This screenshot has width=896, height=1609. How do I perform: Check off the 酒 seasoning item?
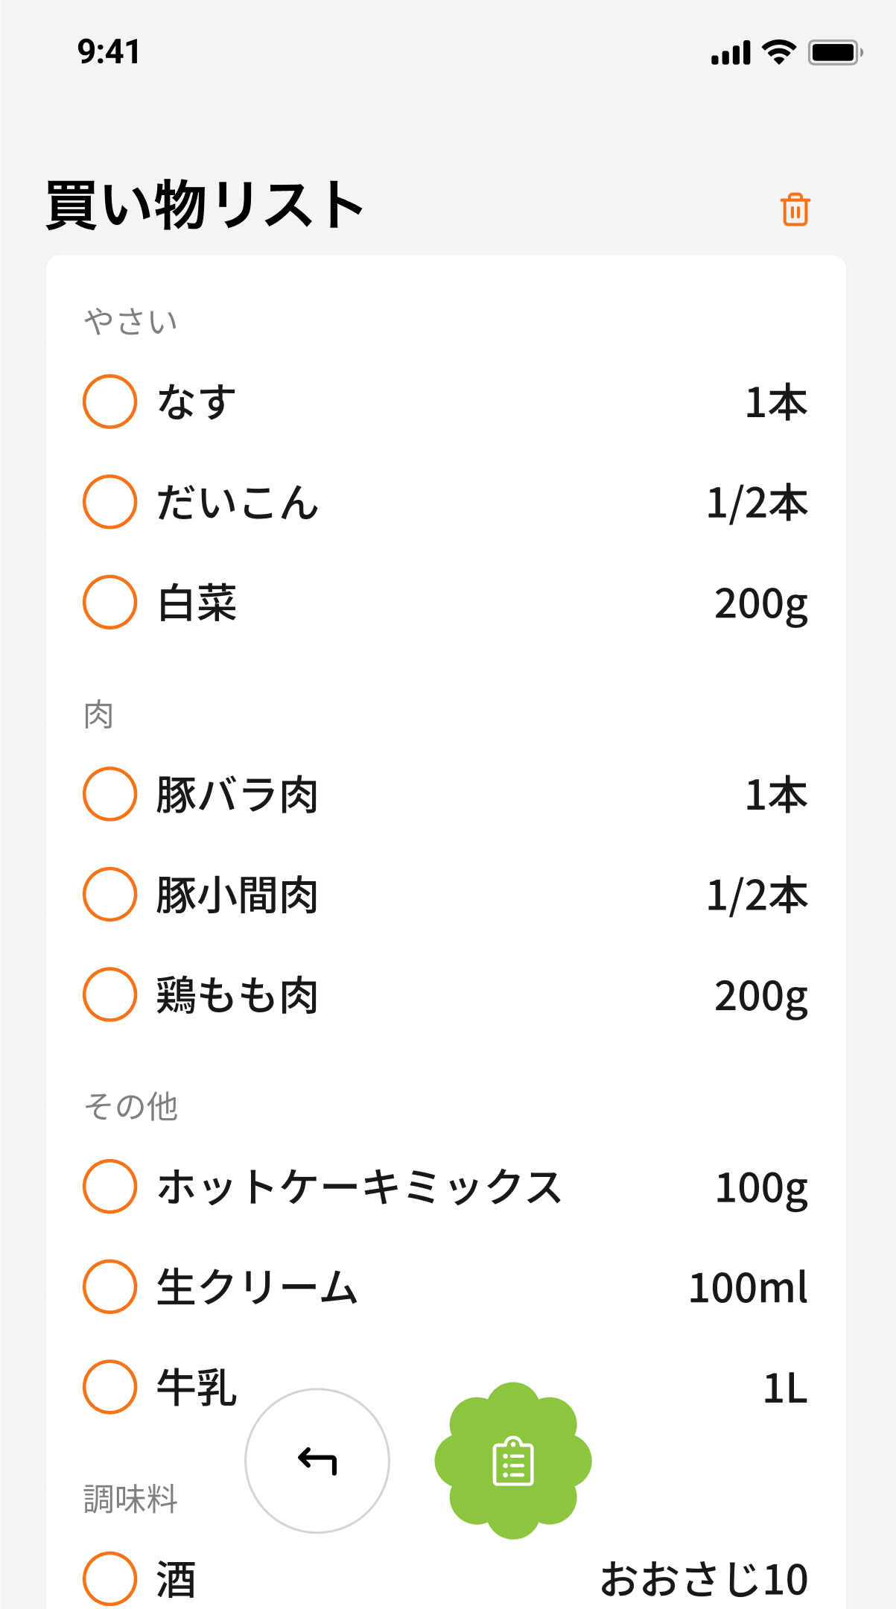109,1578
